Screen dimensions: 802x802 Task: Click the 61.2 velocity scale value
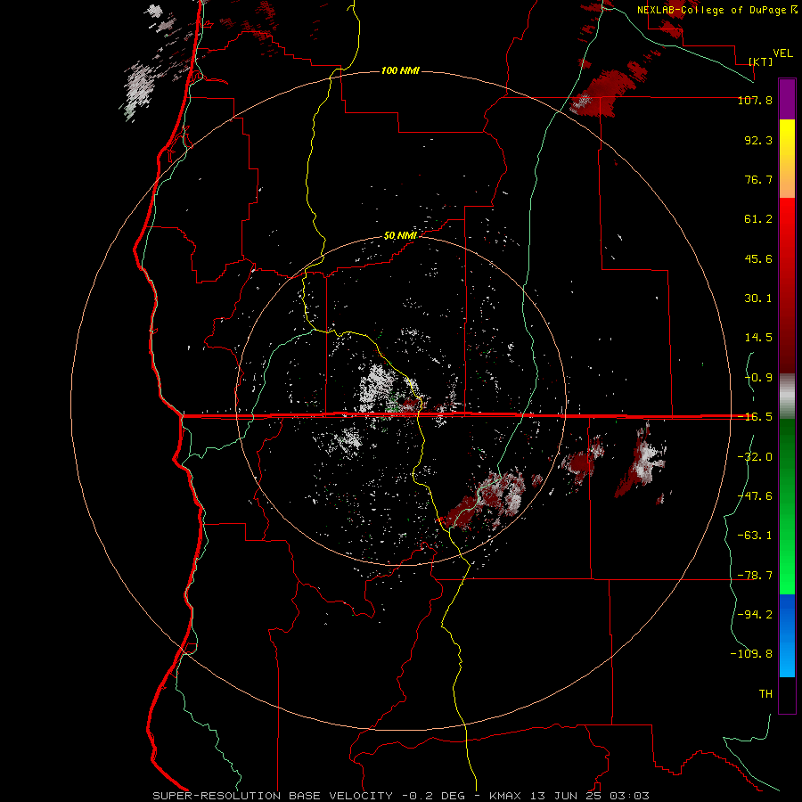[758, 219]
